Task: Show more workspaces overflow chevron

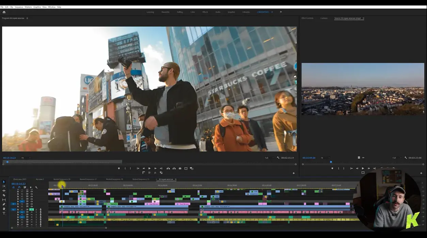Action: (x=281, y=12)
